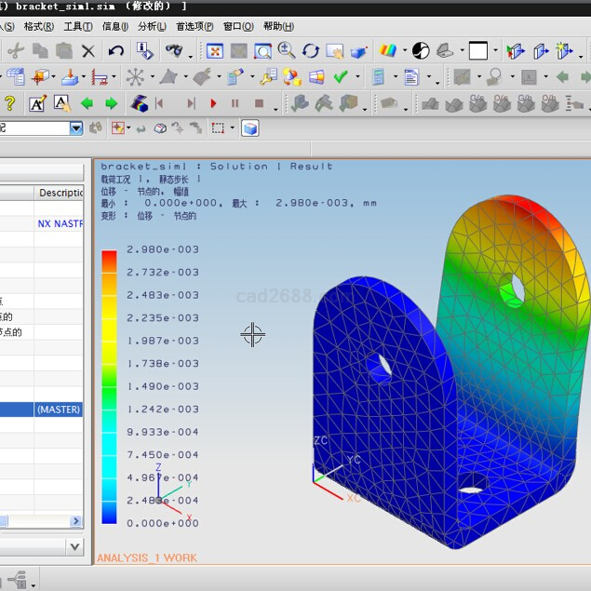Go to previous result with green left arrow

87,103
